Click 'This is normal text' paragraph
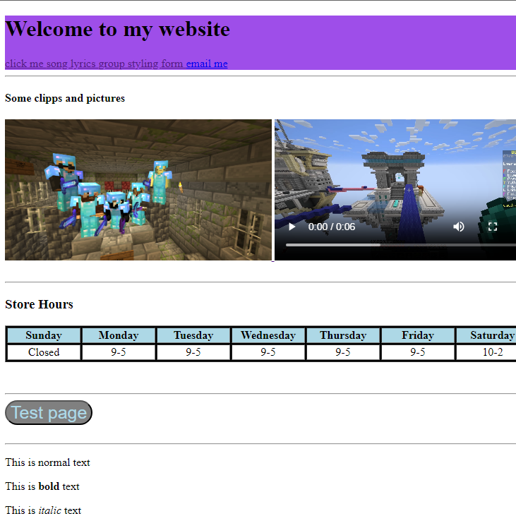This screenshot has height=516, width=516. click(47, 462)
